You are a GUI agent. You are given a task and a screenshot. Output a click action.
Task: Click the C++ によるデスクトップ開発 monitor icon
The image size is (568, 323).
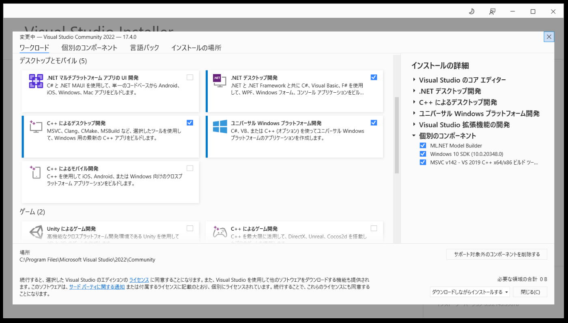(x=36, y=127)
